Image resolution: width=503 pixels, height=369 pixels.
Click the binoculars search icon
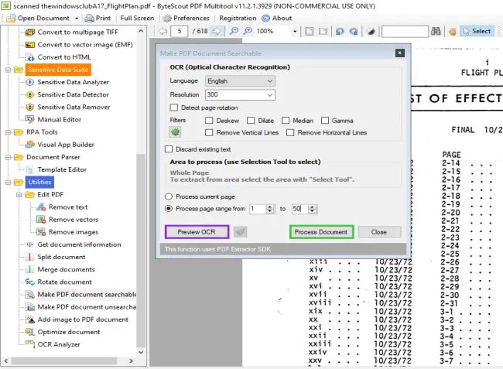[436, 31]
